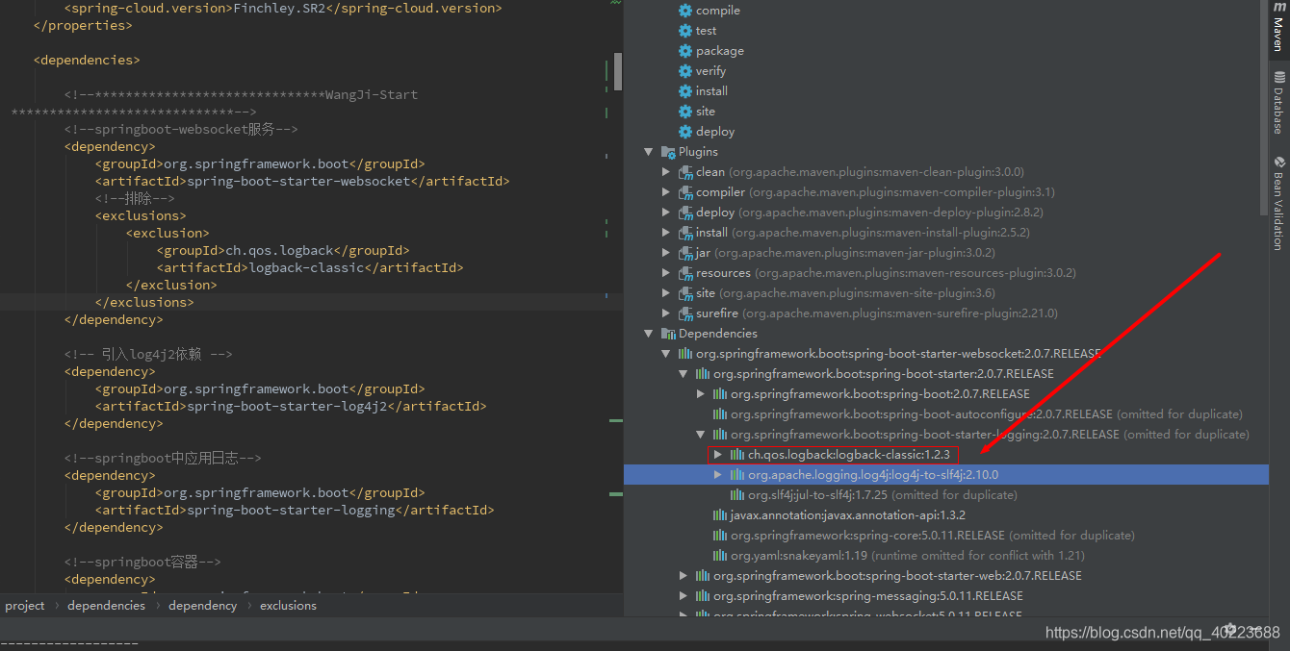Image resolution: width=1290 pixels, height=651 pixels.
Task: Collapse the Dependencies tree node
Action: [649, 334]
